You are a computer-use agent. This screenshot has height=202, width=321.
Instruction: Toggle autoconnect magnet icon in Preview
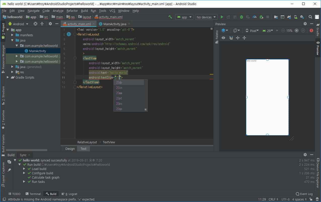[231, 38]
